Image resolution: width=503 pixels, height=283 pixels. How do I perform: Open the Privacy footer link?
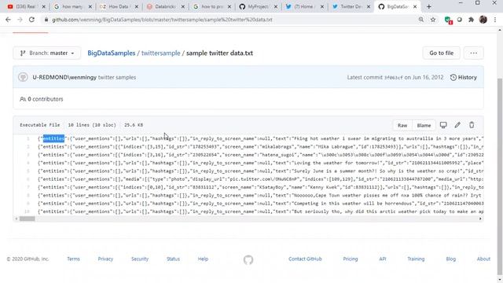pyautogui.click(x=105, y=259)
